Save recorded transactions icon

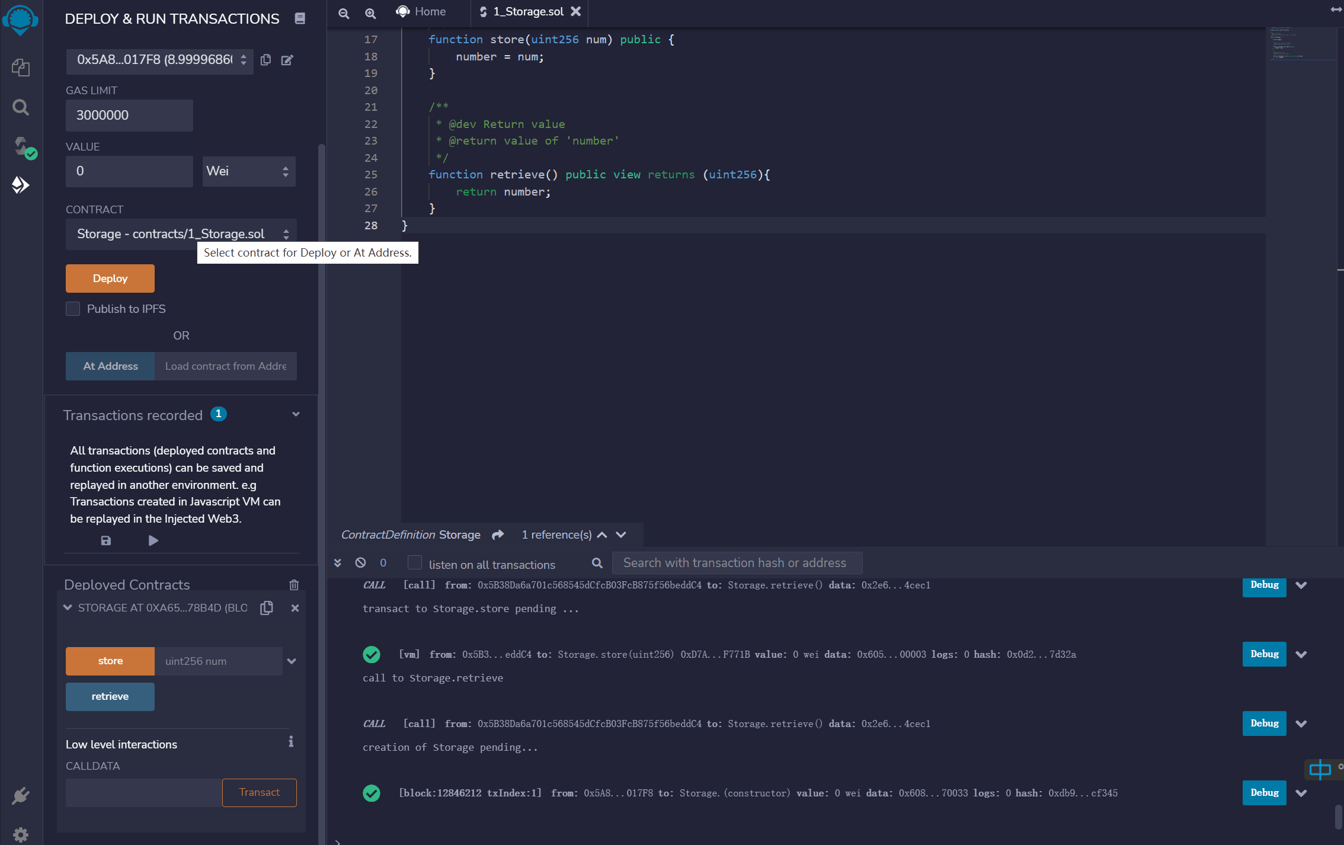(x=105, y=540)
